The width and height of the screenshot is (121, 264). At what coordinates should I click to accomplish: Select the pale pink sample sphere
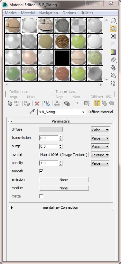tap(29, 58)
